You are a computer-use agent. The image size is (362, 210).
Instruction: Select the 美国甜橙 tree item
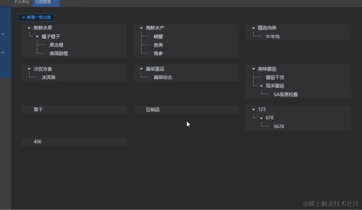pyautogui.click(x=59, y=53)
